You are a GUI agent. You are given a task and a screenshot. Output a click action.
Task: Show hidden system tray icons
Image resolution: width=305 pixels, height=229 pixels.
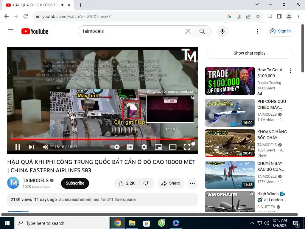[x=252, y=223]
